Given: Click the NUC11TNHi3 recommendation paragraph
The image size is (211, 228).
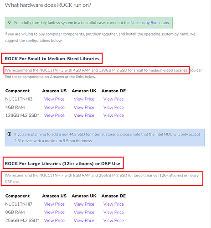Looking at the screenshot, I should click(103, 73).
